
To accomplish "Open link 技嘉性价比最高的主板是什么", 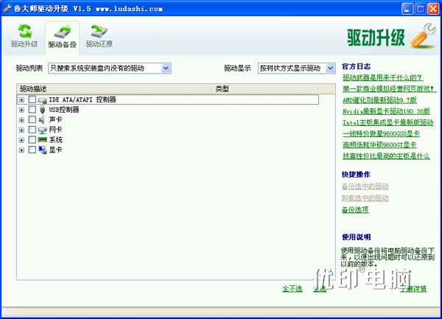I will click(386, 156).
